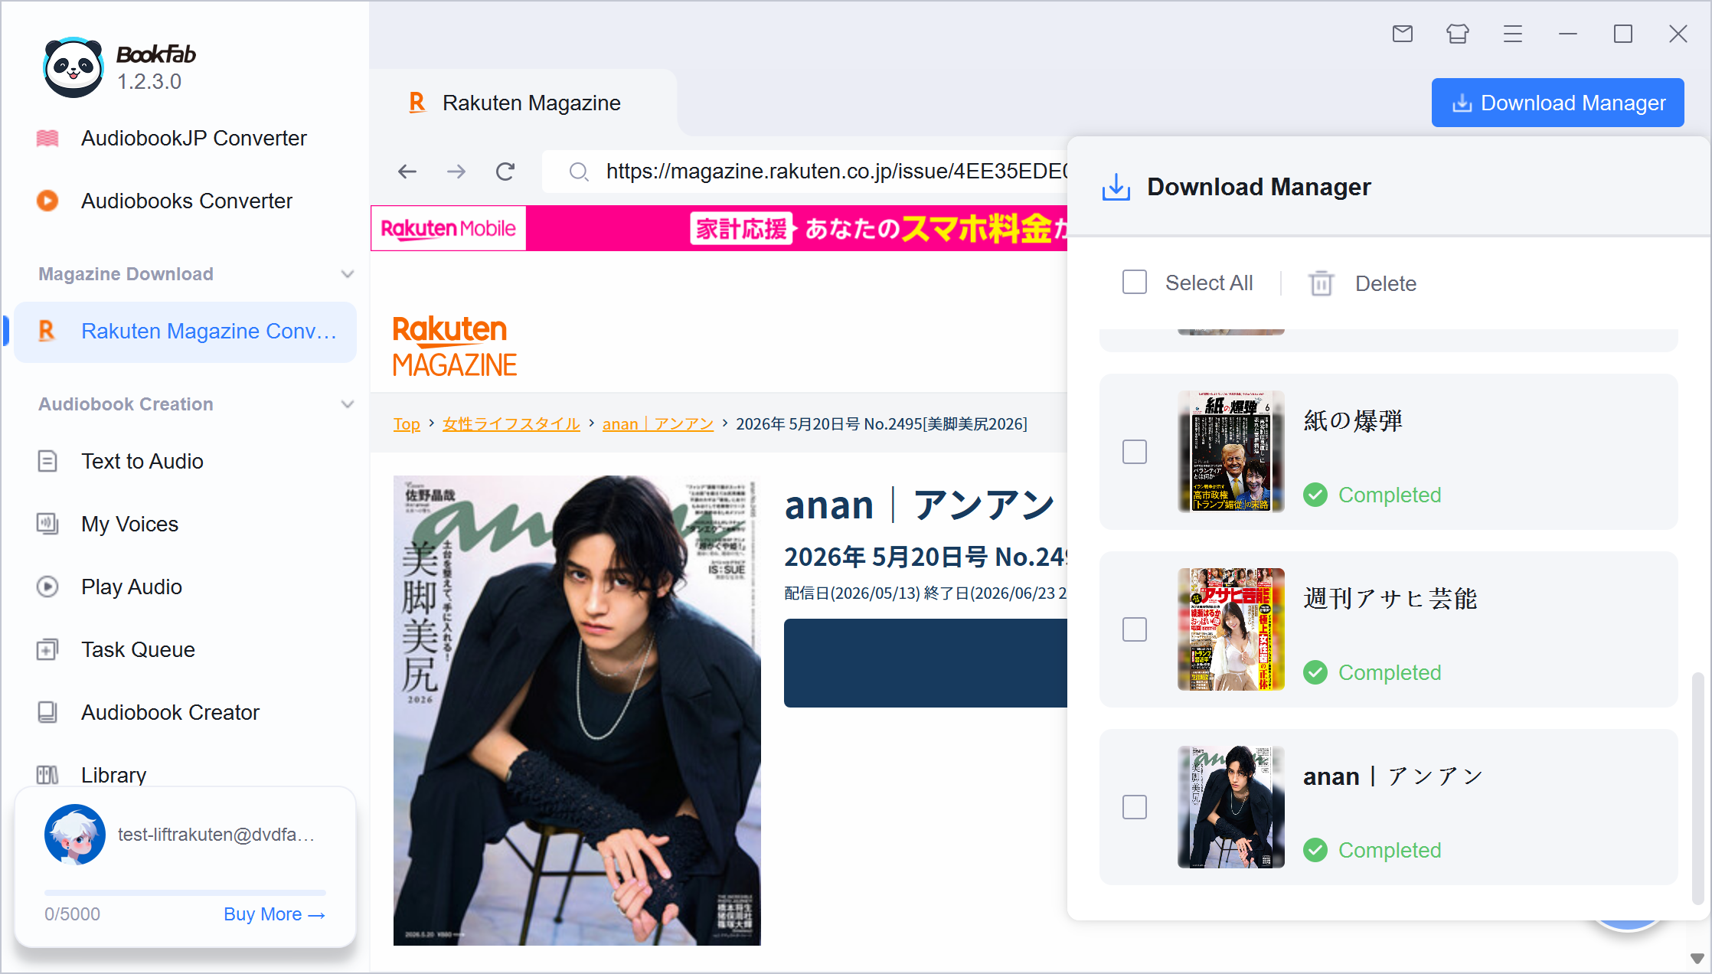Click the AudiobookJP Converter icon

coord(47,138)
